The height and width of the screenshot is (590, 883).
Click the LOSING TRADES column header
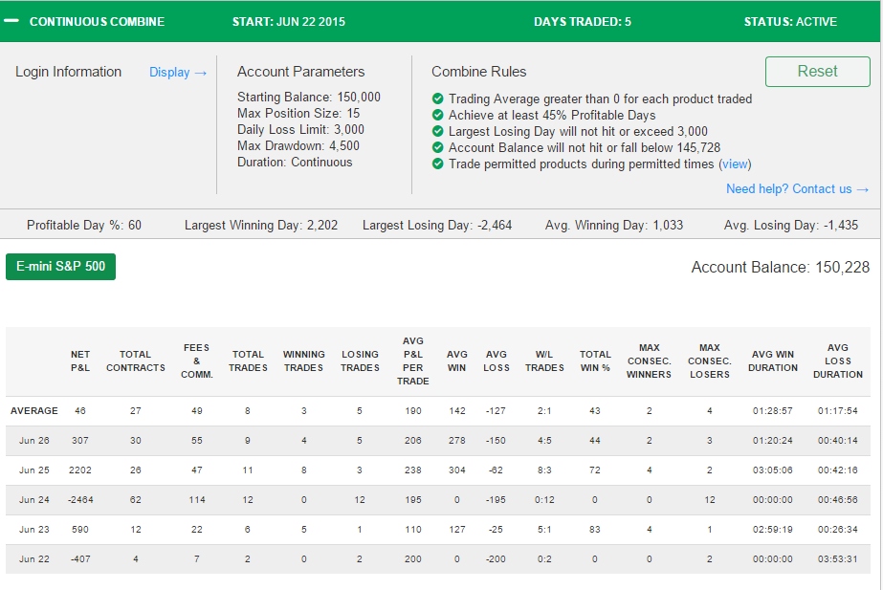point(360,361)
